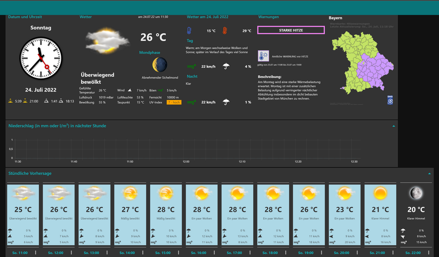The height and width of the screenshot is (257, 439).
Task: Click the red maximum temperature thermometer icon
Action: tap(225, 31)
